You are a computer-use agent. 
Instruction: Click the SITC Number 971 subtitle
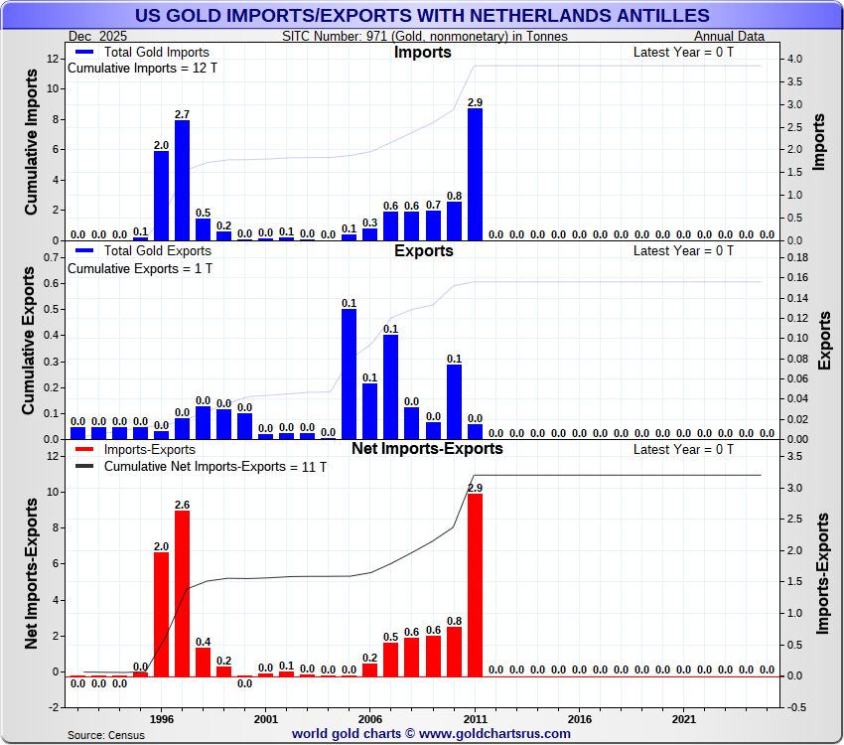[x=425, y=36]
